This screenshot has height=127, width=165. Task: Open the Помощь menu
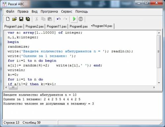click(x=82, y=12)
